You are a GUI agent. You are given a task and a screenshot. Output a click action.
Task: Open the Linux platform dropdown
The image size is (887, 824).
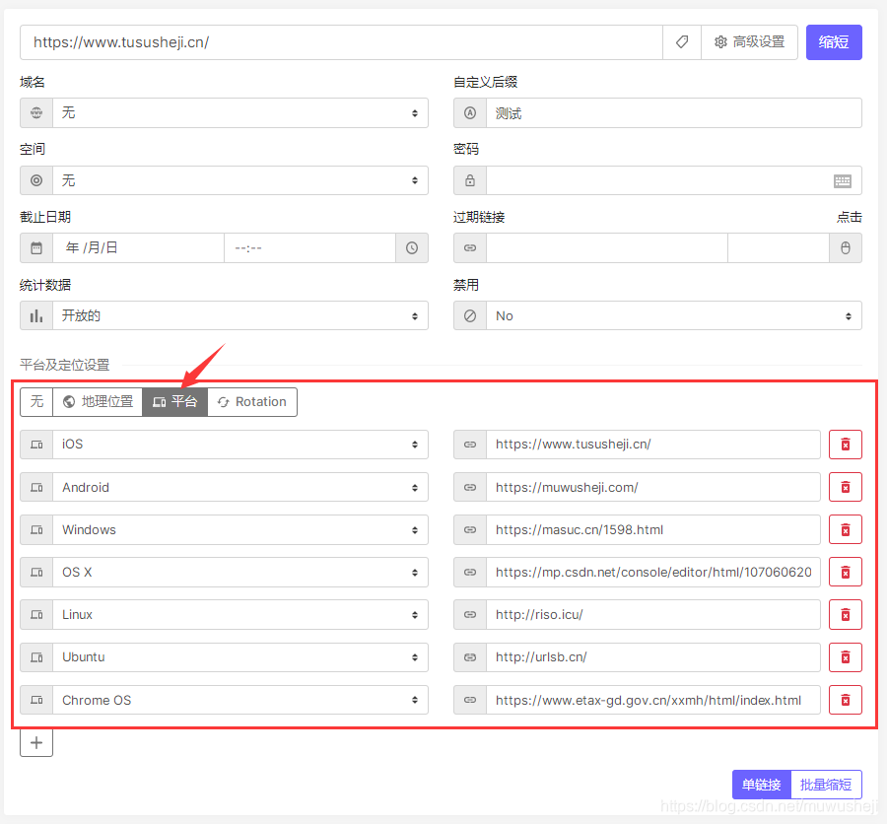pos(240,615)
